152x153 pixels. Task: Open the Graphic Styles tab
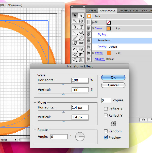[129, 10]
